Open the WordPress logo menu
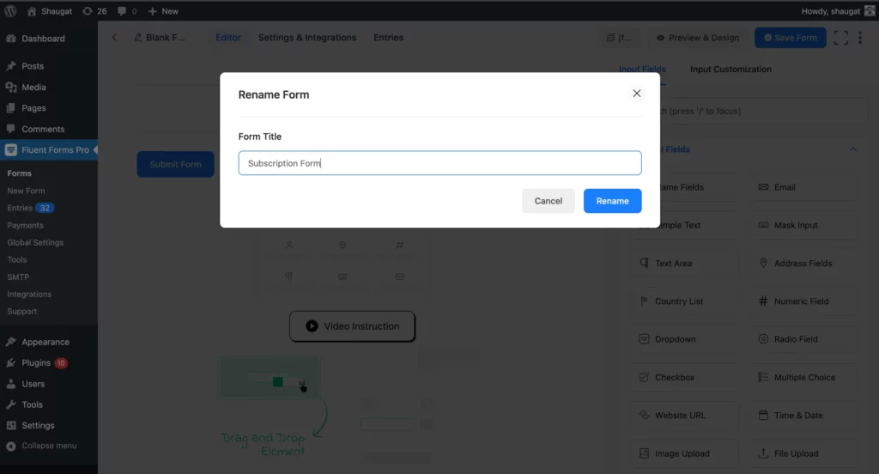 click(x=10, y=10)
